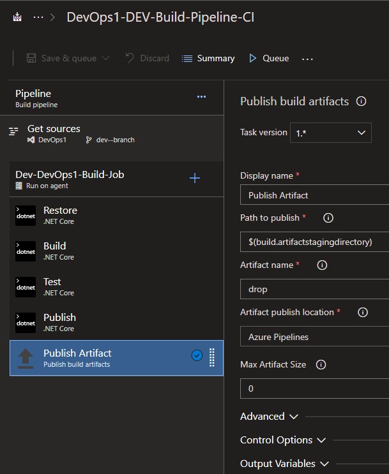Open Pipeline row ellipsis menu
The height and width of the screenshot is (474, 389).
(201, 97)
